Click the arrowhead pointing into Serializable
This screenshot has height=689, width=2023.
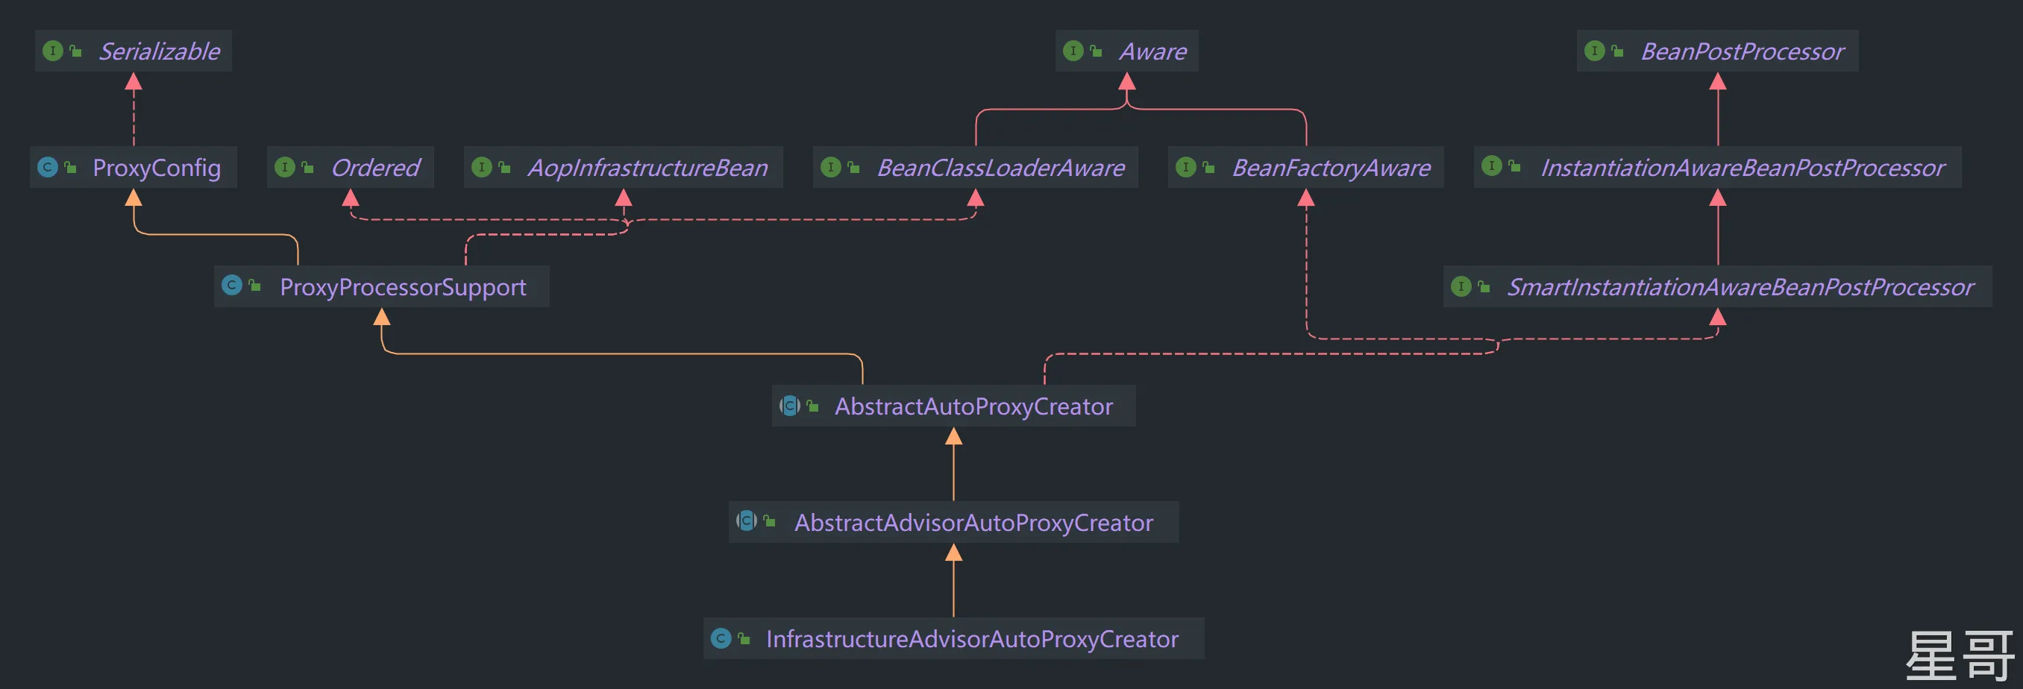coord(134,81)
